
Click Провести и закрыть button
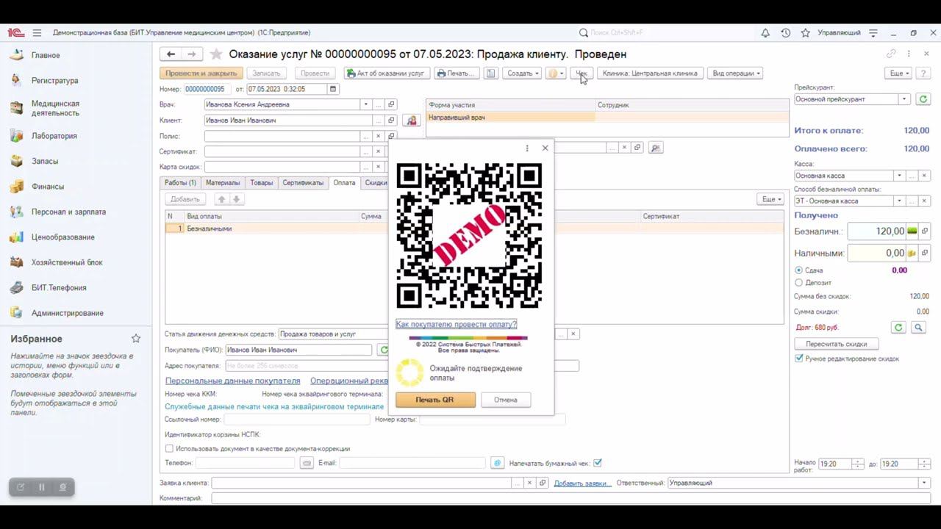[201, 73]
